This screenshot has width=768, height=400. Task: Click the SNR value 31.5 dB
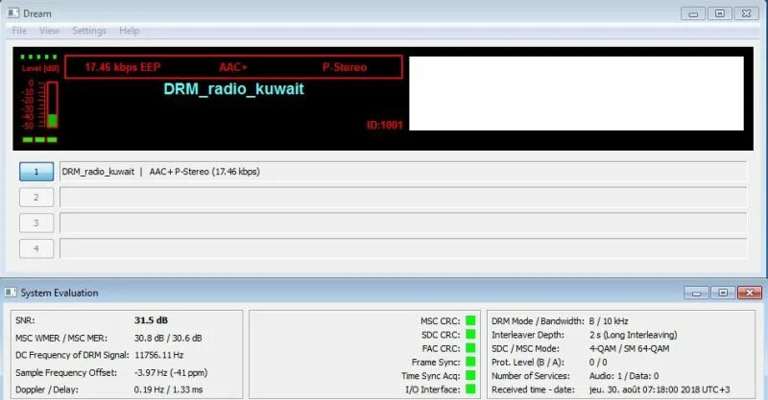coord(151,320)
